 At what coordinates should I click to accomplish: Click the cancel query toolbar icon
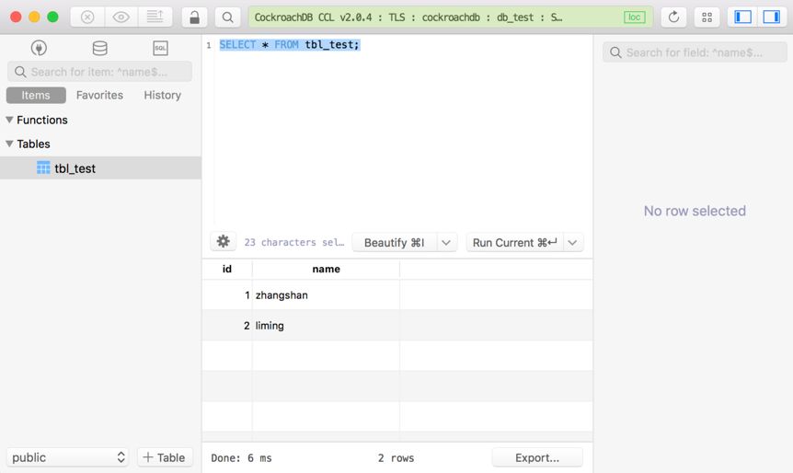coord(87,17)
